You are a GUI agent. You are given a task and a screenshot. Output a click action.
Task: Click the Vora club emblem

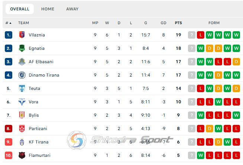pos(22,102)
